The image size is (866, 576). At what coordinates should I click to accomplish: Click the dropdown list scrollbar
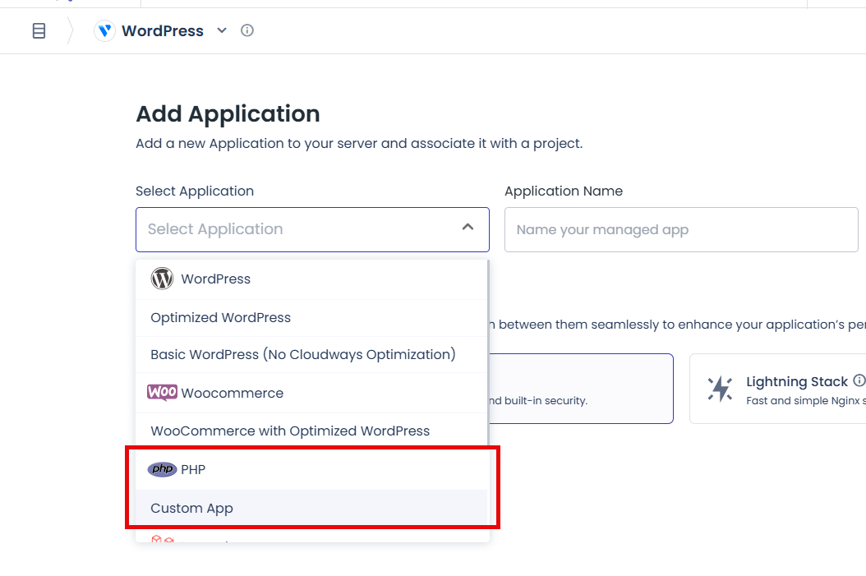[x=488, y=353]
